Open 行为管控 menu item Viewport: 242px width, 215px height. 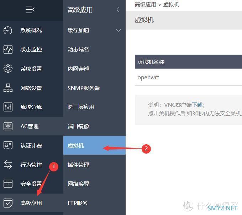(32, 165)
